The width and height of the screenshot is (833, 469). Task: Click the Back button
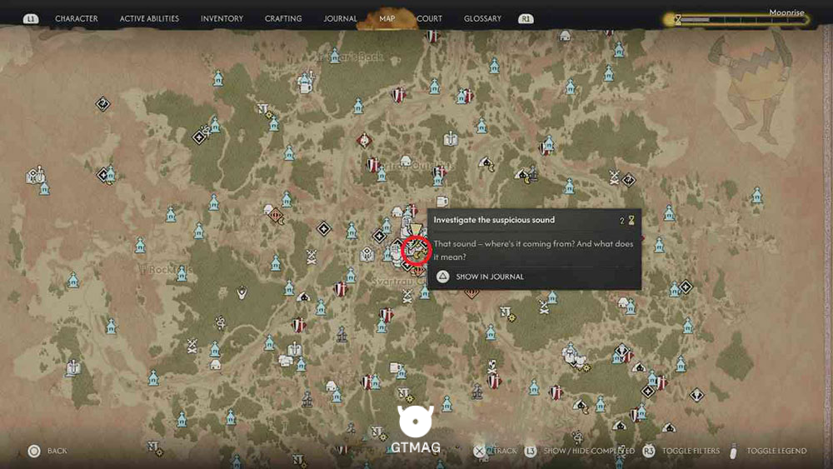(x=57, y=451)
